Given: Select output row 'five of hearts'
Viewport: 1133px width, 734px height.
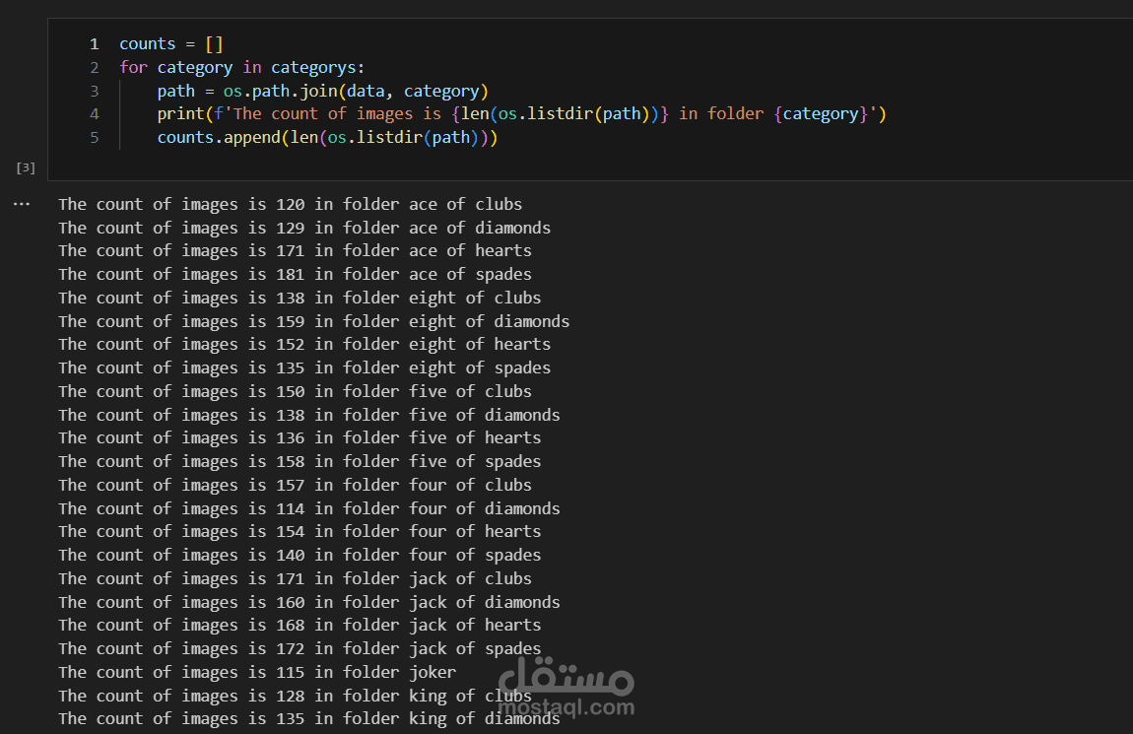Looking at the screenshot, I should tap(300, 437).
